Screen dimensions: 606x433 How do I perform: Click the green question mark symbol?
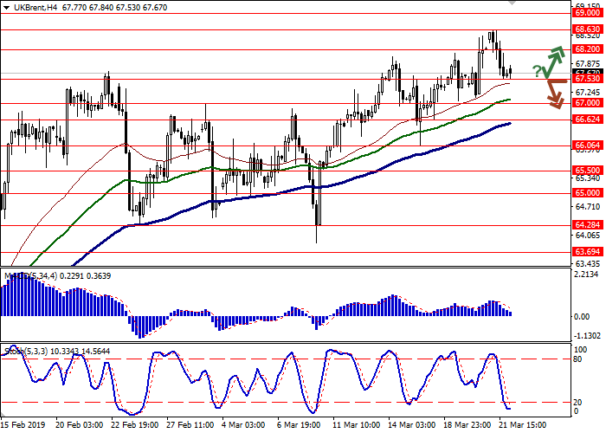tap(538, 71)
